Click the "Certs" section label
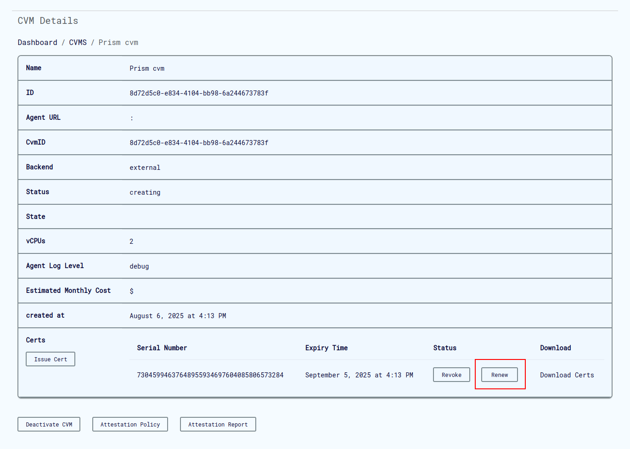The height and width of the screenshot is (449, 630). pyautogui.click(x=35, y=340)
